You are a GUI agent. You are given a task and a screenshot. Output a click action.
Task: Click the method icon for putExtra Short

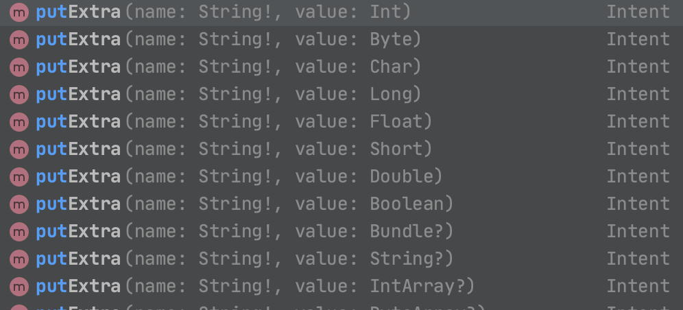(x=19, y=149)
